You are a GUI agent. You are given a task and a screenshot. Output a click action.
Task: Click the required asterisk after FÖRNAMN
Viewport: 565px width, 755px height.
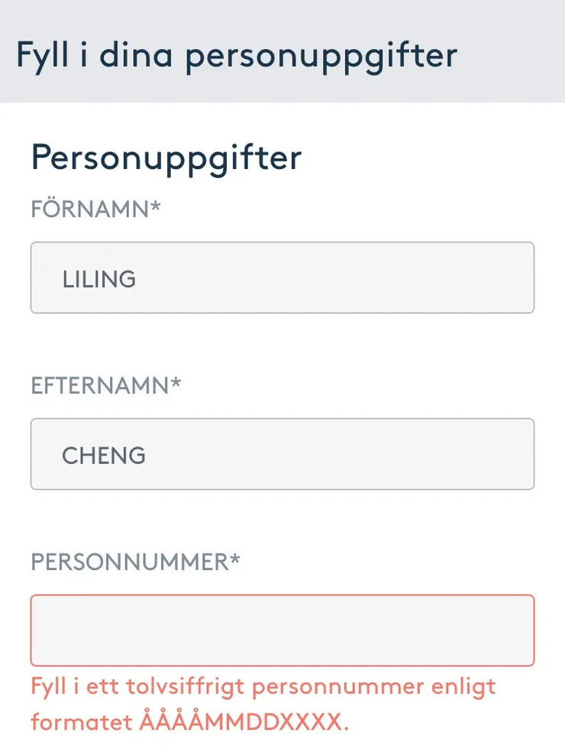156,206
